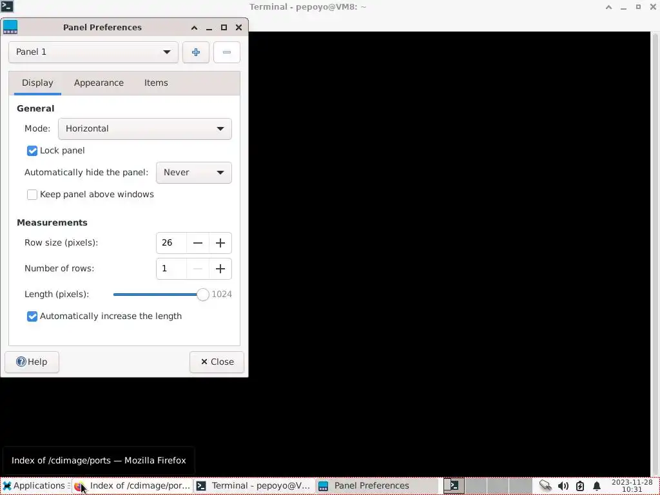
Task: Click the Terminal taskbar button's terminal icon
Action: point(201,486)
